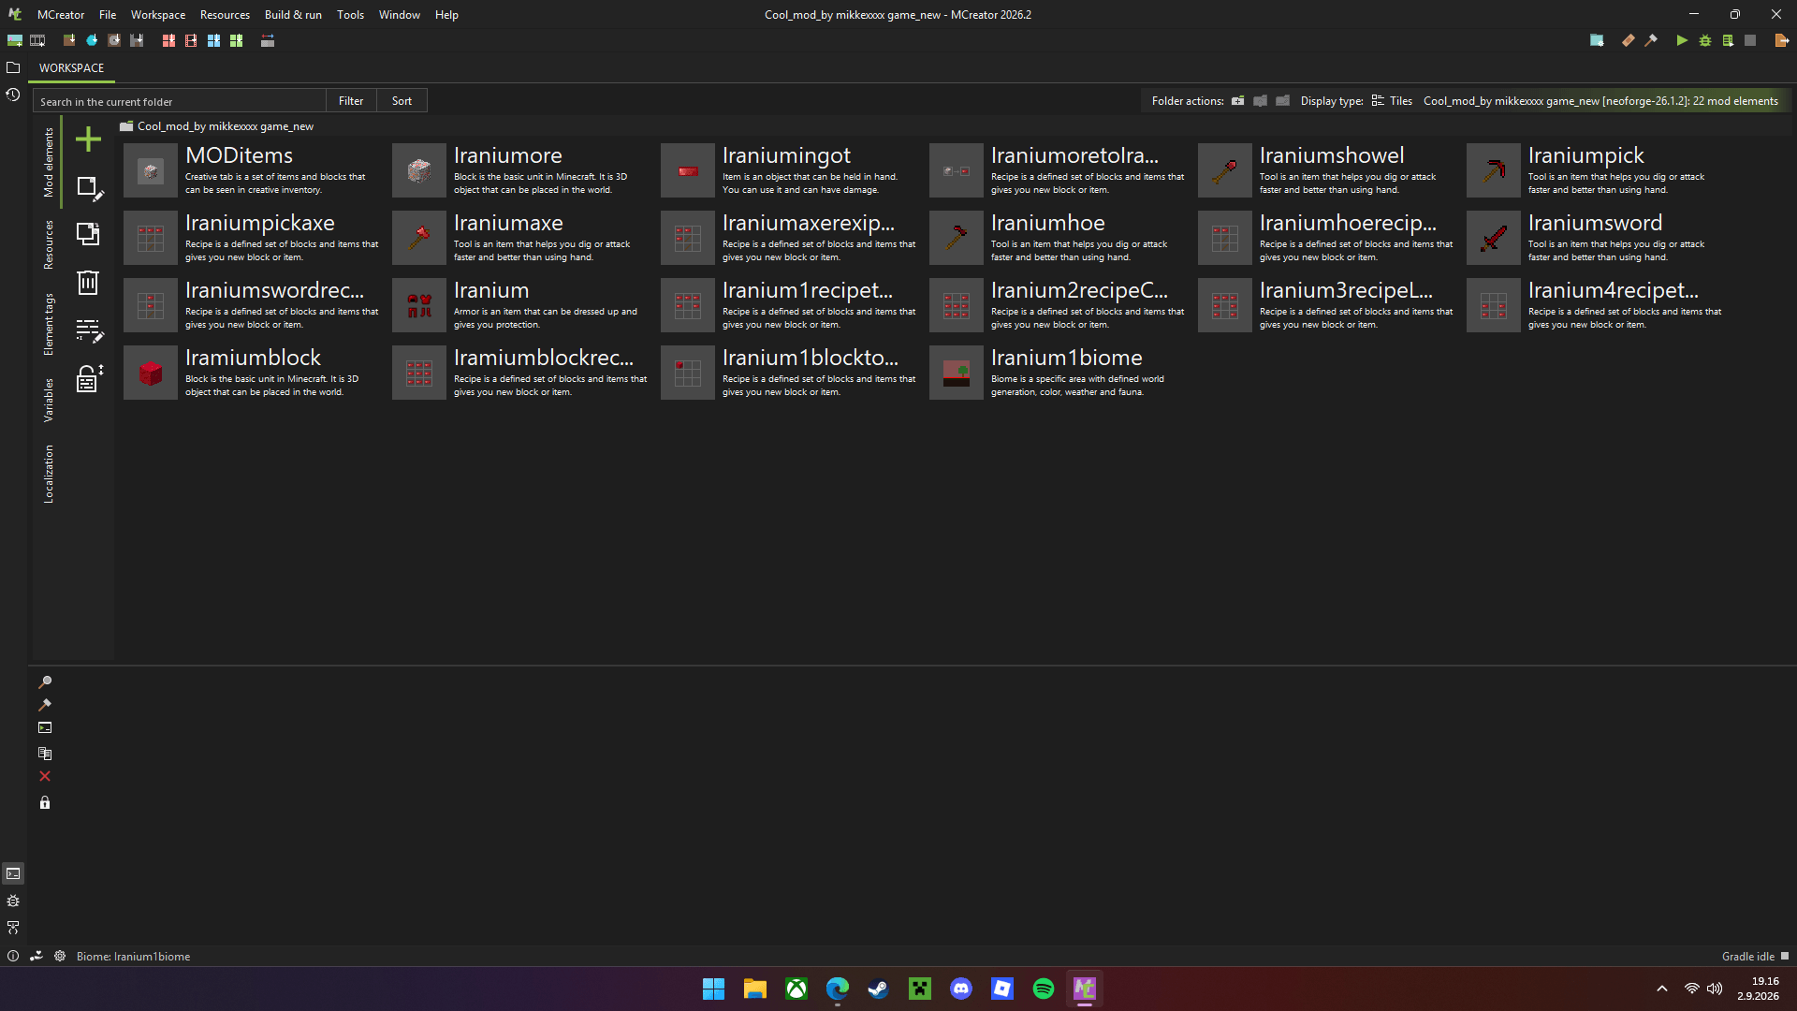Click the create animated texture filmstrip icon
Screen dimensions: 1797x1011
37,40
